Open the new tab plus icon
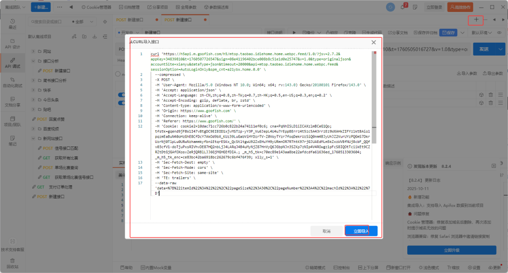Screen dimensions: 508x273 click(x=476, y=20)
